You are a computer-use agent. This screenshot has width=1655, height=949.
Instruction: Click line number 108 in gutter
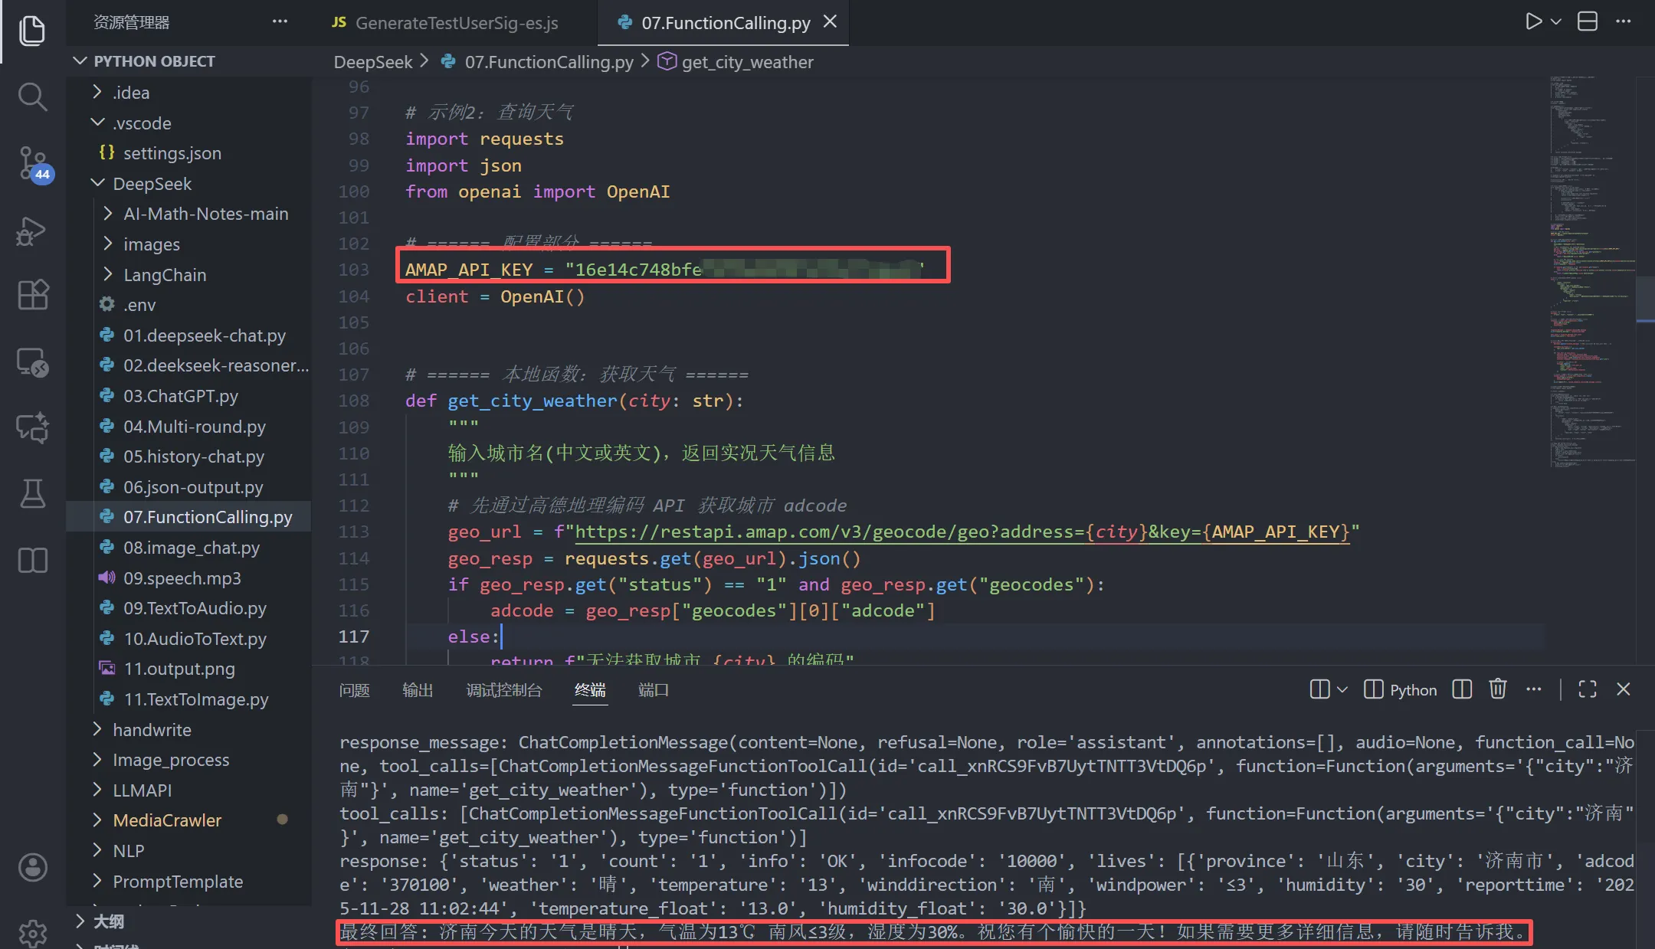354,401
